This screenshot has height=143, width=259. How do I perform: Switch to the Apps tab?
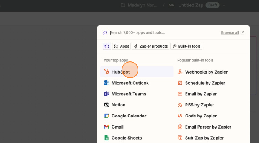pos(122,46)
